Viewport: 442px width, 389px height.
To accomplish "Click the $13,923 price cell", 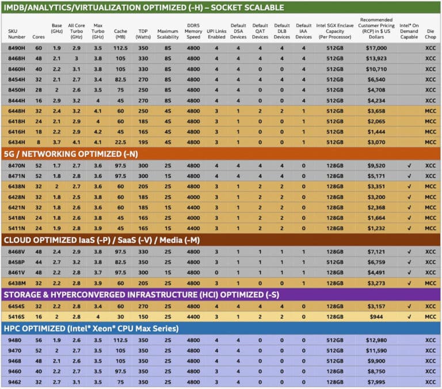I will coord(376,59).
